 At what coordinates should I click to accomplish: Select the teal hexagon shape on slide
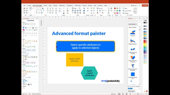pyautogui.click(x=89, y=73)
